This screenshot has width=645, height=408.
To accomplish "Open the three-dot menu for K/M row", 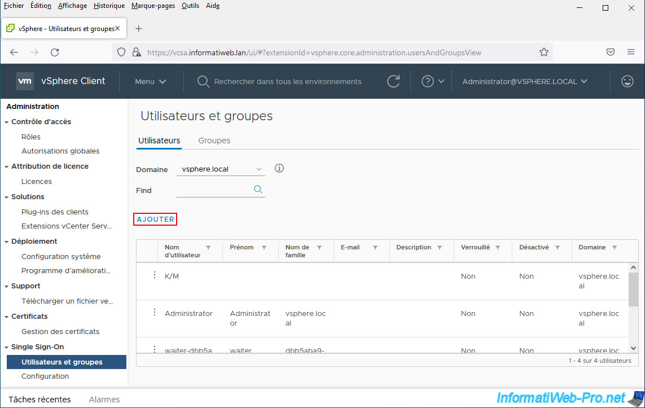I will coord(154,275).
